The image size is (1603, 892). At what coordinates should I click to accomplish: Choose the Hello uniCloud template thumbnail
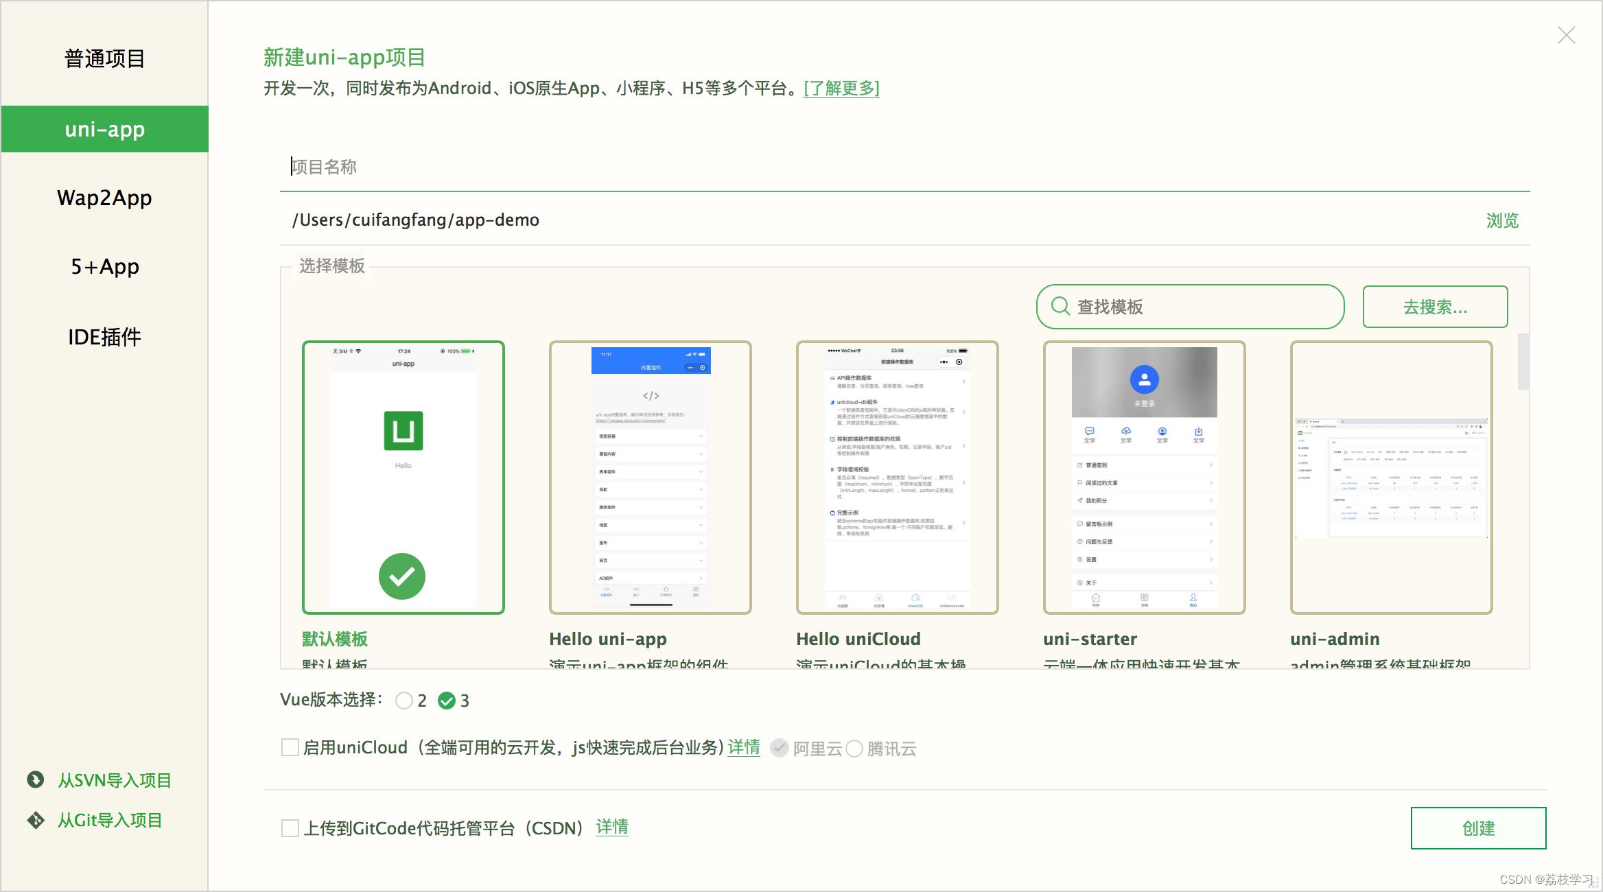coord(898,477)
